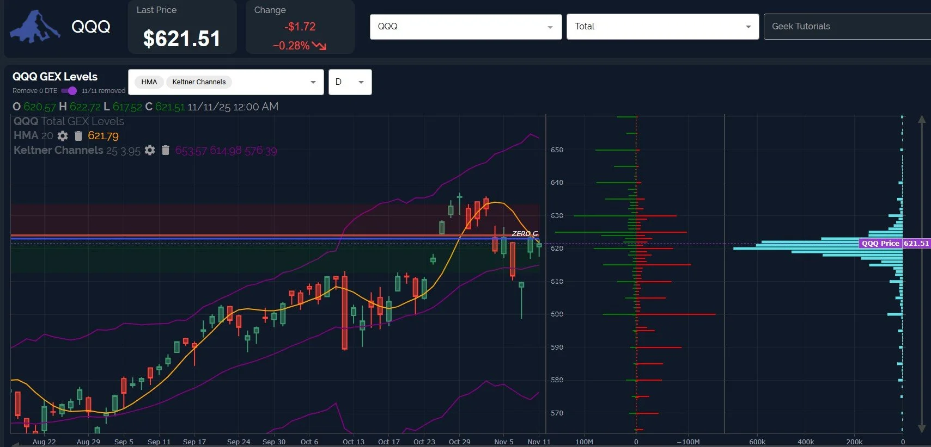Viewport: 931px width, 447px height.
Task: Open the D timeframe dropdown
Action: [350, 82]
